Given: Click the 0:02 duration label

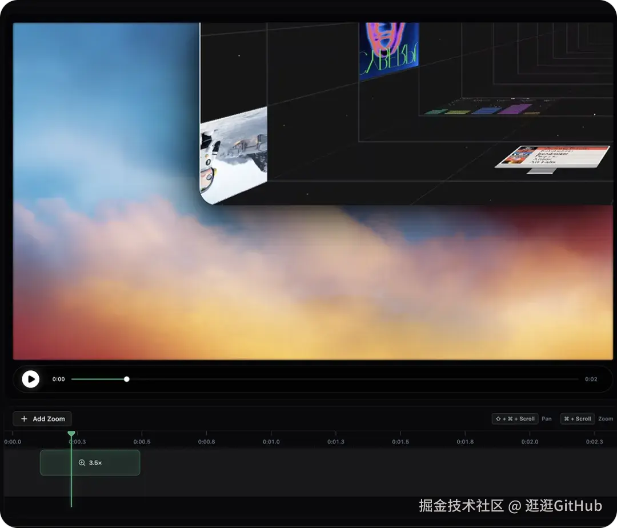Looking at the screenshot, I should click(591, 379).
